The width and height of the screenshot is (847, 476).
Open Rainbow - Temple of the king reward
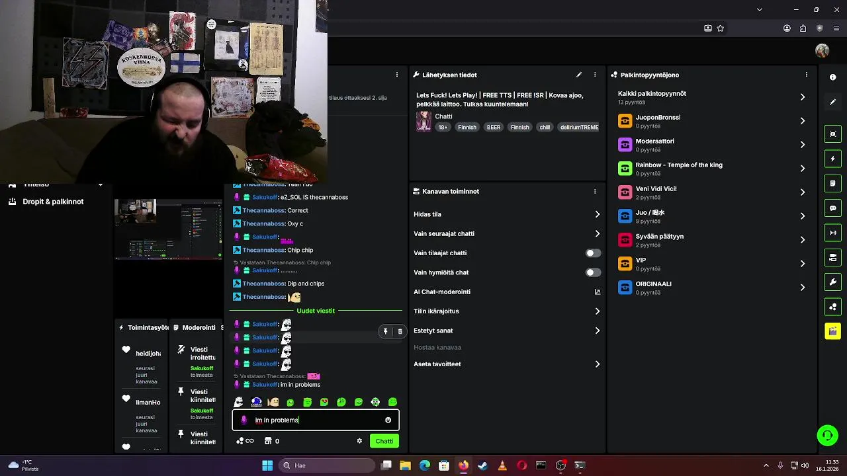(713, 168)
